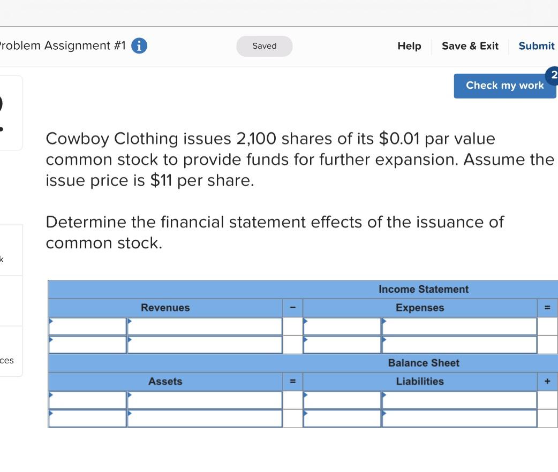Click Save & Exit
Image resolution: width=558 pixels, height=472 pixels.
470,46
